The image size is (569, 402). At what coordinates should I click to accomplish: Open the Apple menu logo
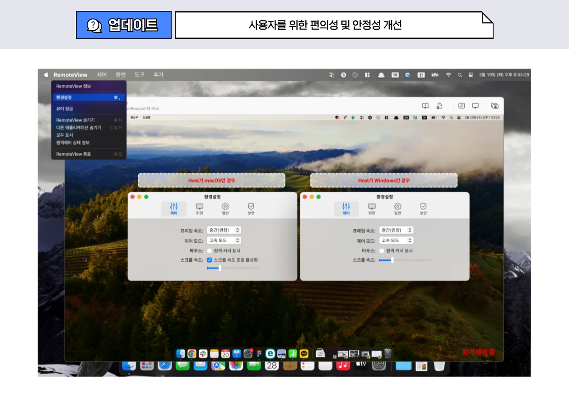[x=46, y=75]
